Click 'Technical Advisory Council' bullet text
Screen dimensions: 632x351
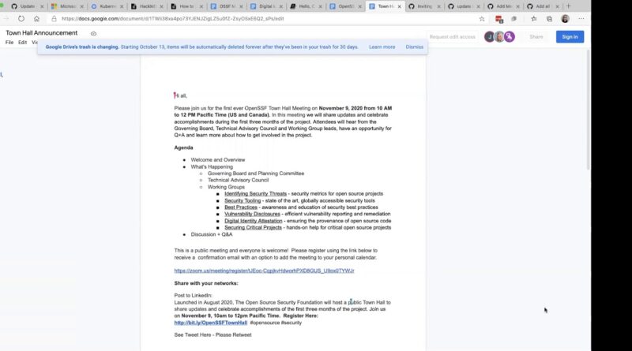(x=238, y=181)
